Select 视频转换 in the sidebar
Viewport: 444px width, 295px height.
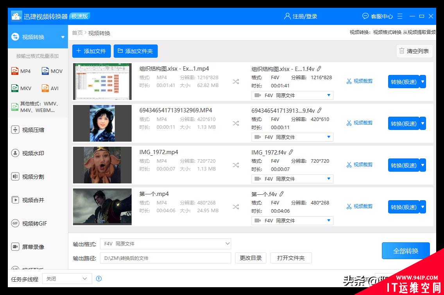pyautogui.click(x=38, y=37)
